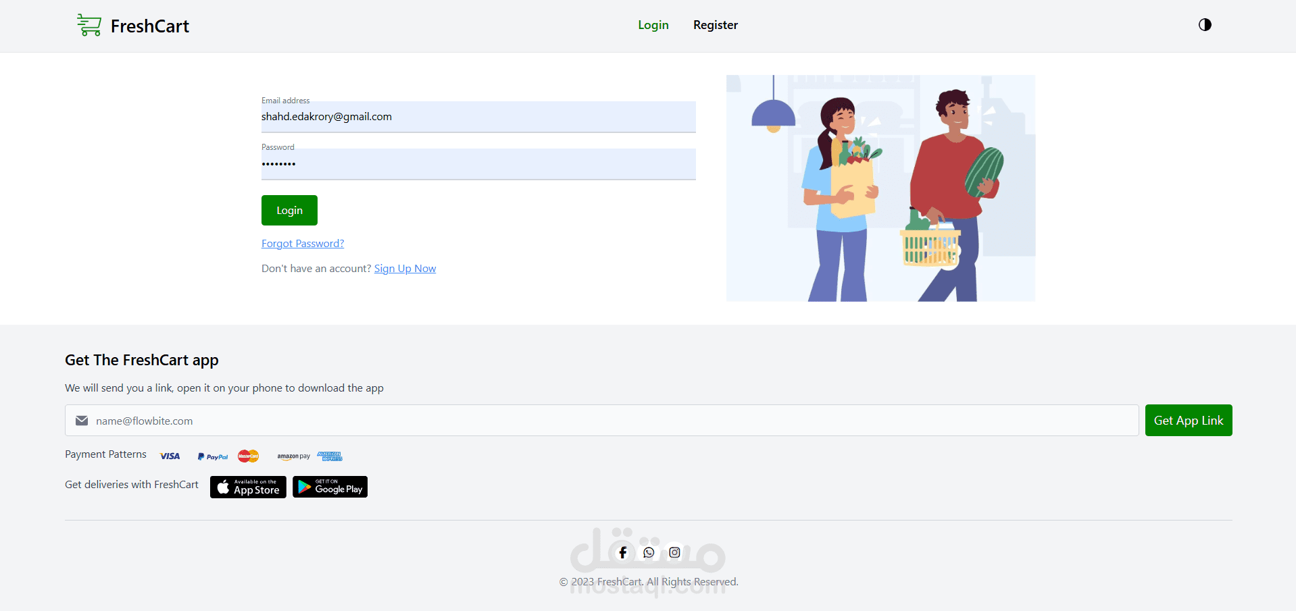Open the App Store download badge
The image size is (1296, 611).
tap(248, 487)
